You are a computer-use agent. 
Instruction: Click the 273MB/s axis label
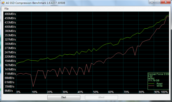tap(10, 48)
